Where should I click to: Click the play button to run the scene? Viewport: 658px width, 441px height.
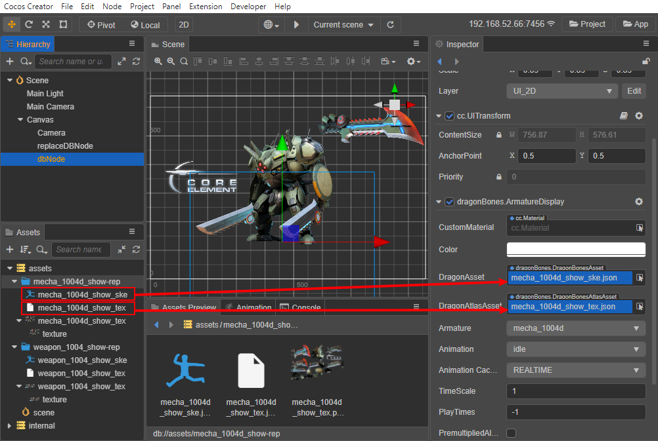296,24
